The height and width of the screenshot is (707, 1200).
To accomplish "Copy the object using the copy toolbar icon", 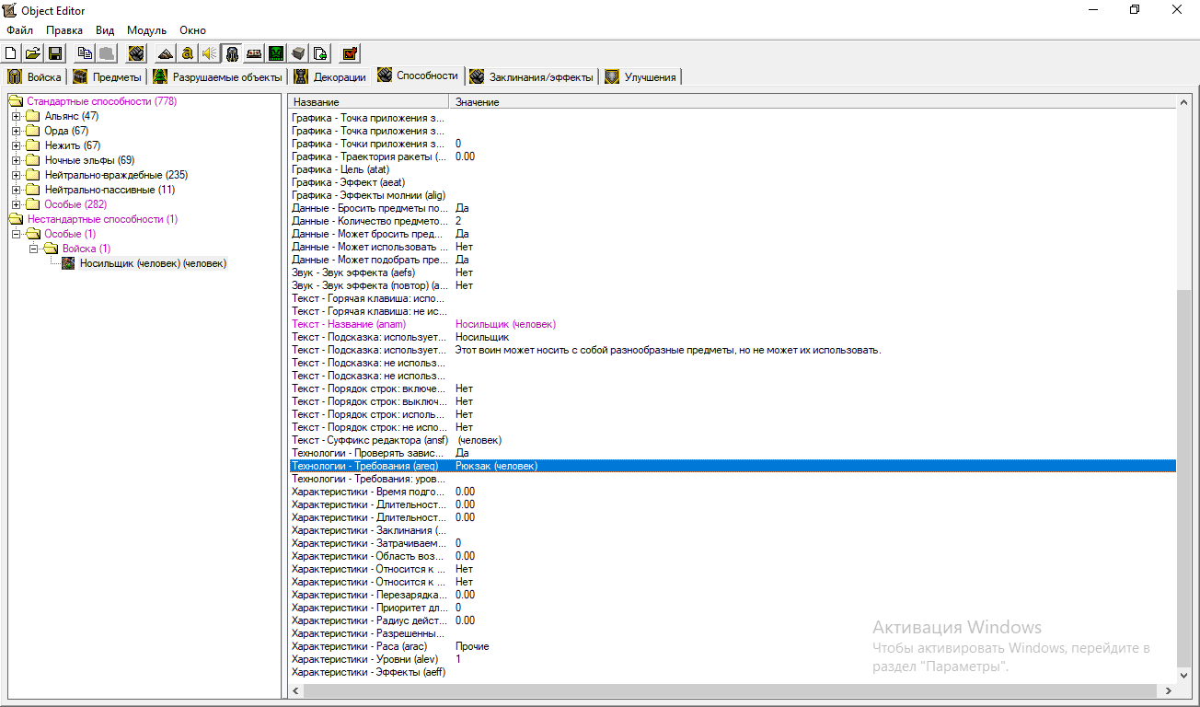I will (85, 53).
